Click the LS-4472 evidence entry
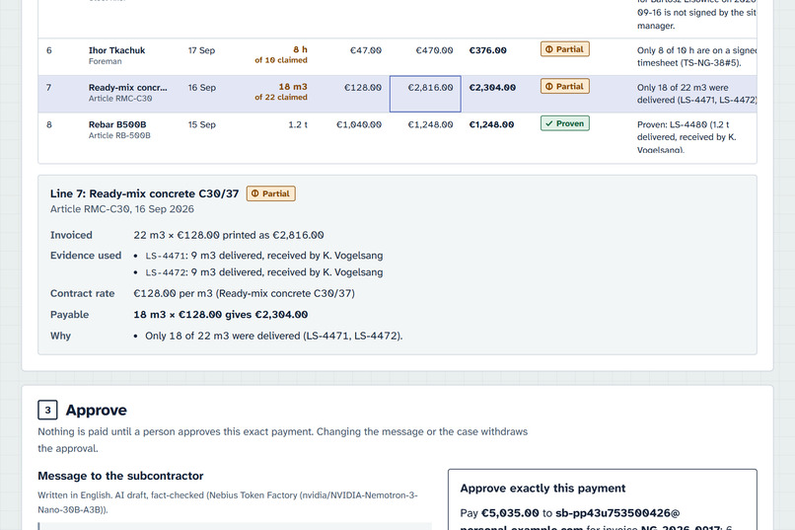 (x=263, y=272)
